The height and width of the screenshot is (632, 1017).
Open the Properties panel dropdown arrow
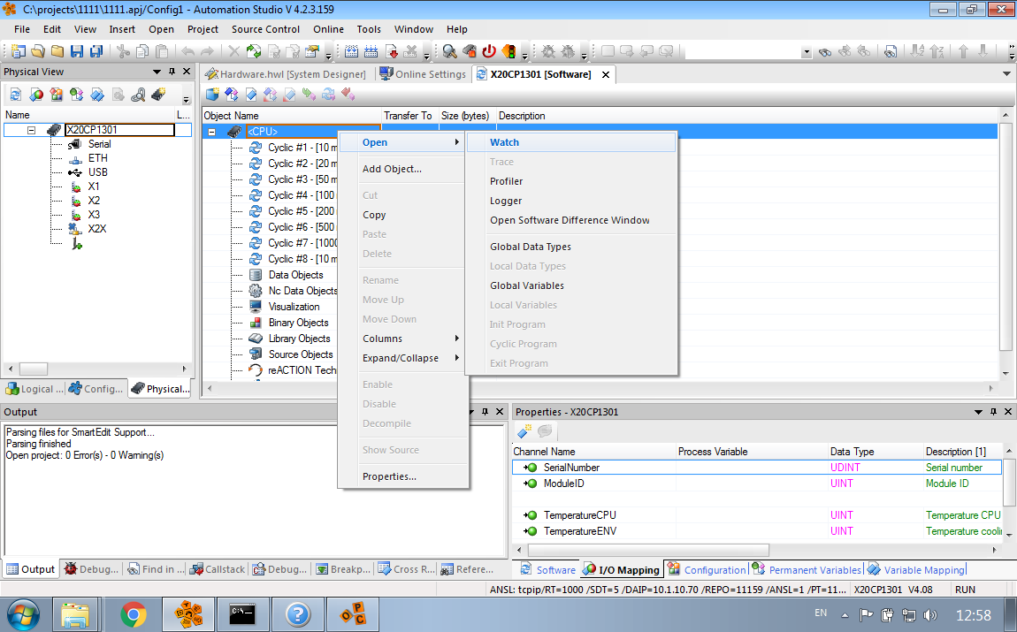click(x=978, y=412)
